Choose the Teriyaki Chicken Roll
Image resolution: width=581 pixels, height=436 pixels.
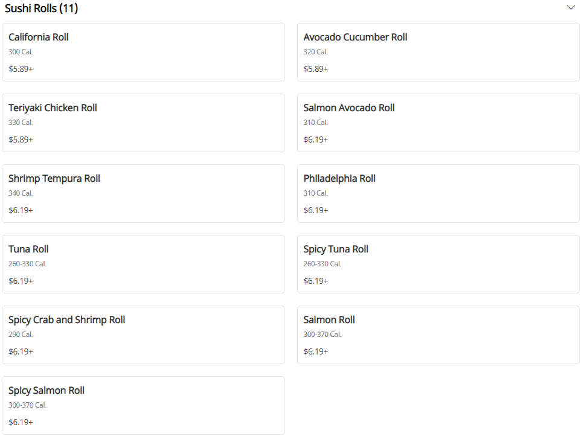pyautogui.click(x=143, y=123)
